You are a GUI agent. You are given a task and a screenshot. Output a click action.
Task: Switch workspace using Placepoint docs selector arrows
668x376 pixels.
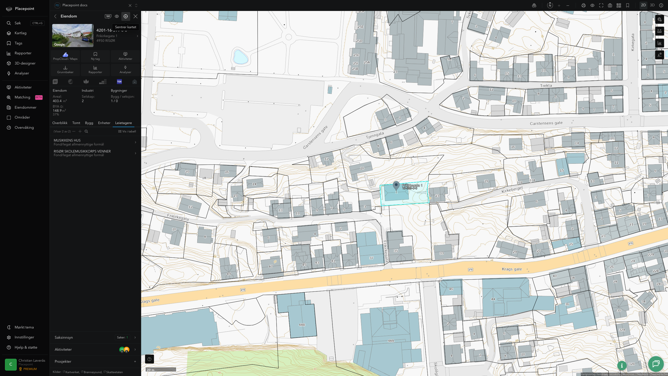[x=136, y=5]
